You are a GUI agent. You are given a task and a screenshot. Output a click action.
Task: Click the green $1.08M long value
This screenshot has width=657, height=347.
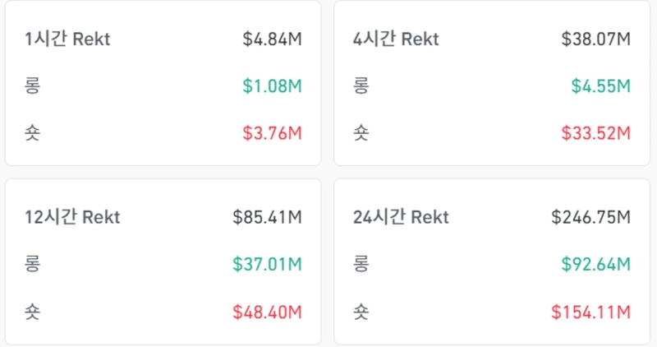(x=272, y=86)
